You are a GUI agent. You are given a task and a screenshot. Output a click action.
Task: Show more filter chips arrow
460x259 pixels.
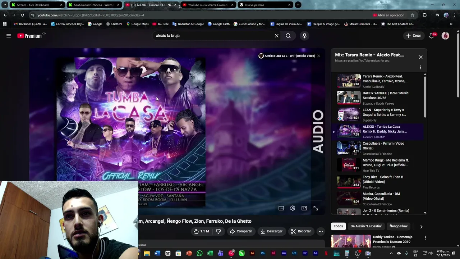(x=421, y=227)
